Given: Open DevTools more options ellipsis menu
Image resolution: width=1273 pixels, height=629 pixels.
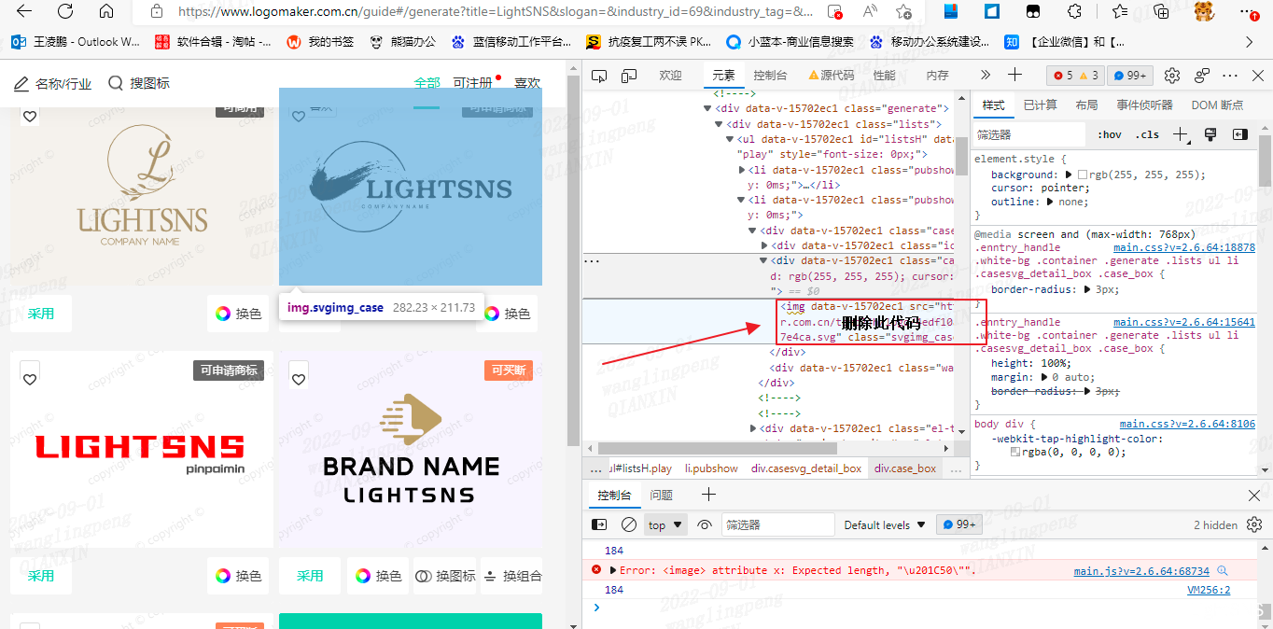Looking at the screenshot, I should point(1231,76).
